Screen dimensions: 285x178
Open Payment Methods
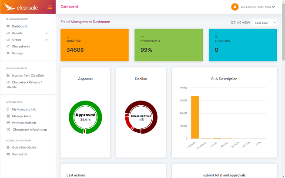24,123
